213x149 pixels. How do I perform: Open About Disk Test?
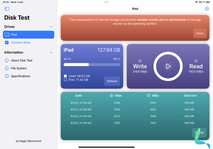click(22, 60)
